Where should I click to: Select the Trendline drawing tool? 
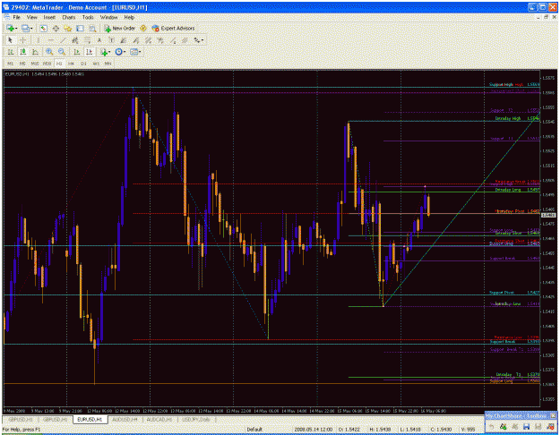pos(63,40)
